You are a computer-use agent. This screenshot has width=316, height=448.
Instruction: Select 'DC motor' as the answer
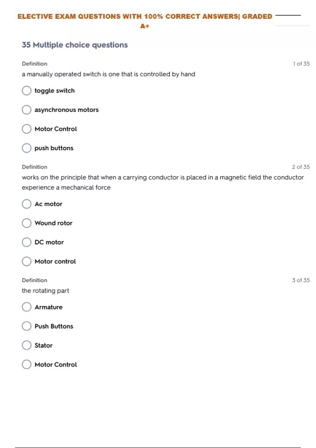[27, 242]
